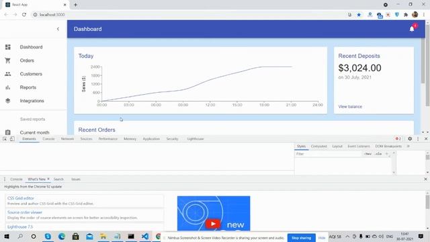Toggle DevTools device toolbar icon
This screenshot has height=242, width=430.
pyautogui.click(x=12, y=139)
